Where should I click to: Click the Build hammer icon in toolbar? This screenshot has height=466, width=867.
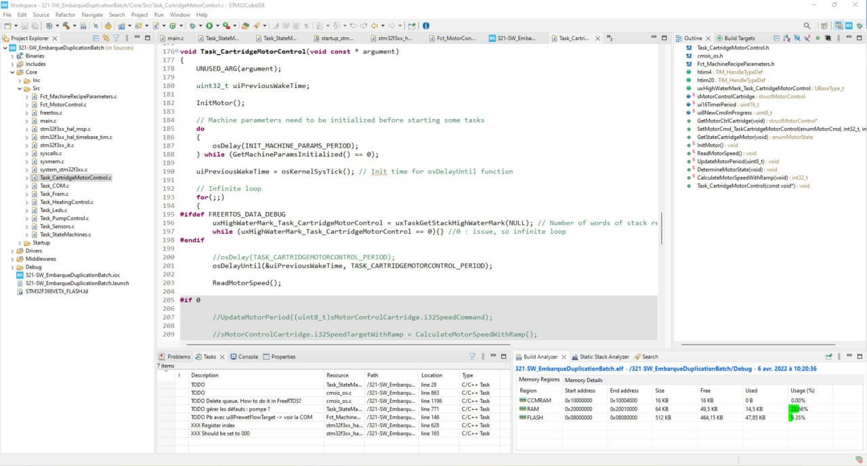click(x=66, y=26)
